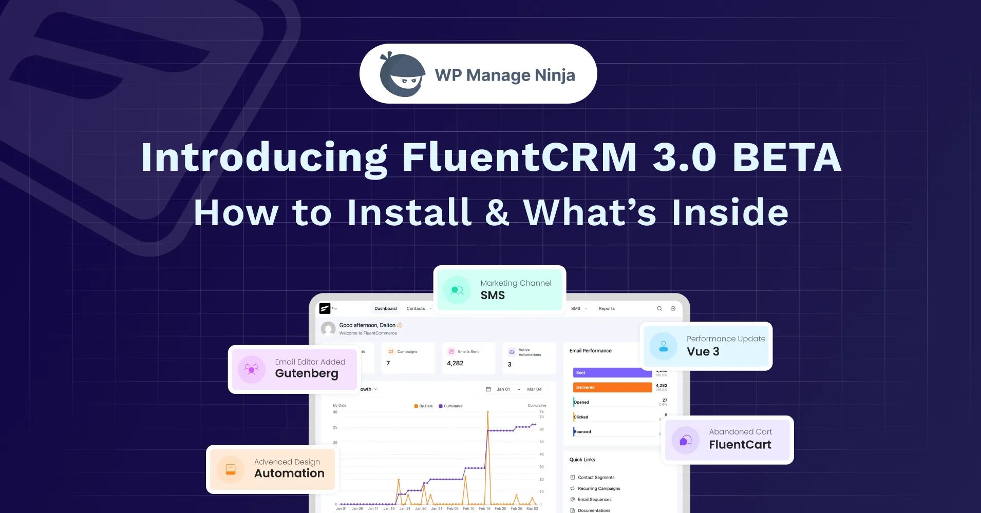Open the Reports menu item
The width and height of the screenshot is (981, 513).
coord(607,308)
